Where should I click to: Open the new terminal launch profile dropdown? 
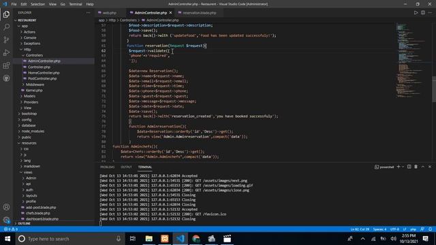coord(403,167)
